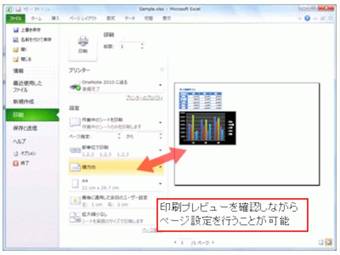Go to the next preview page arrow
340x255 pixels.
pyautogui.click(x=213, y=242)
